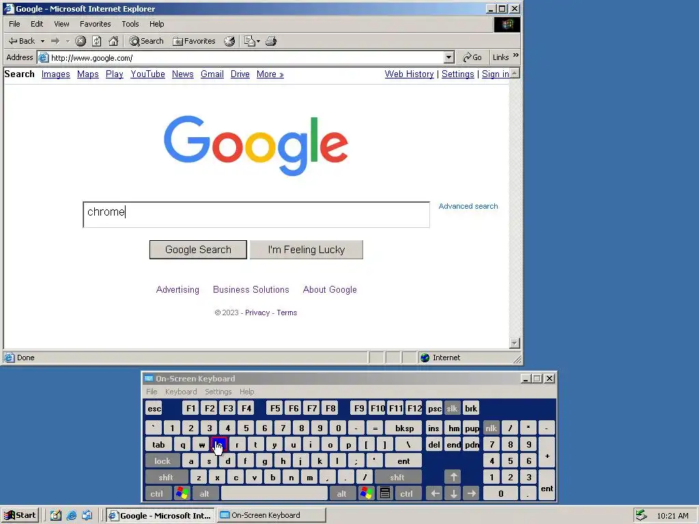Screen dimensions: 699x524
Task: Open the Advanced search link
Action: pos(468,206)
